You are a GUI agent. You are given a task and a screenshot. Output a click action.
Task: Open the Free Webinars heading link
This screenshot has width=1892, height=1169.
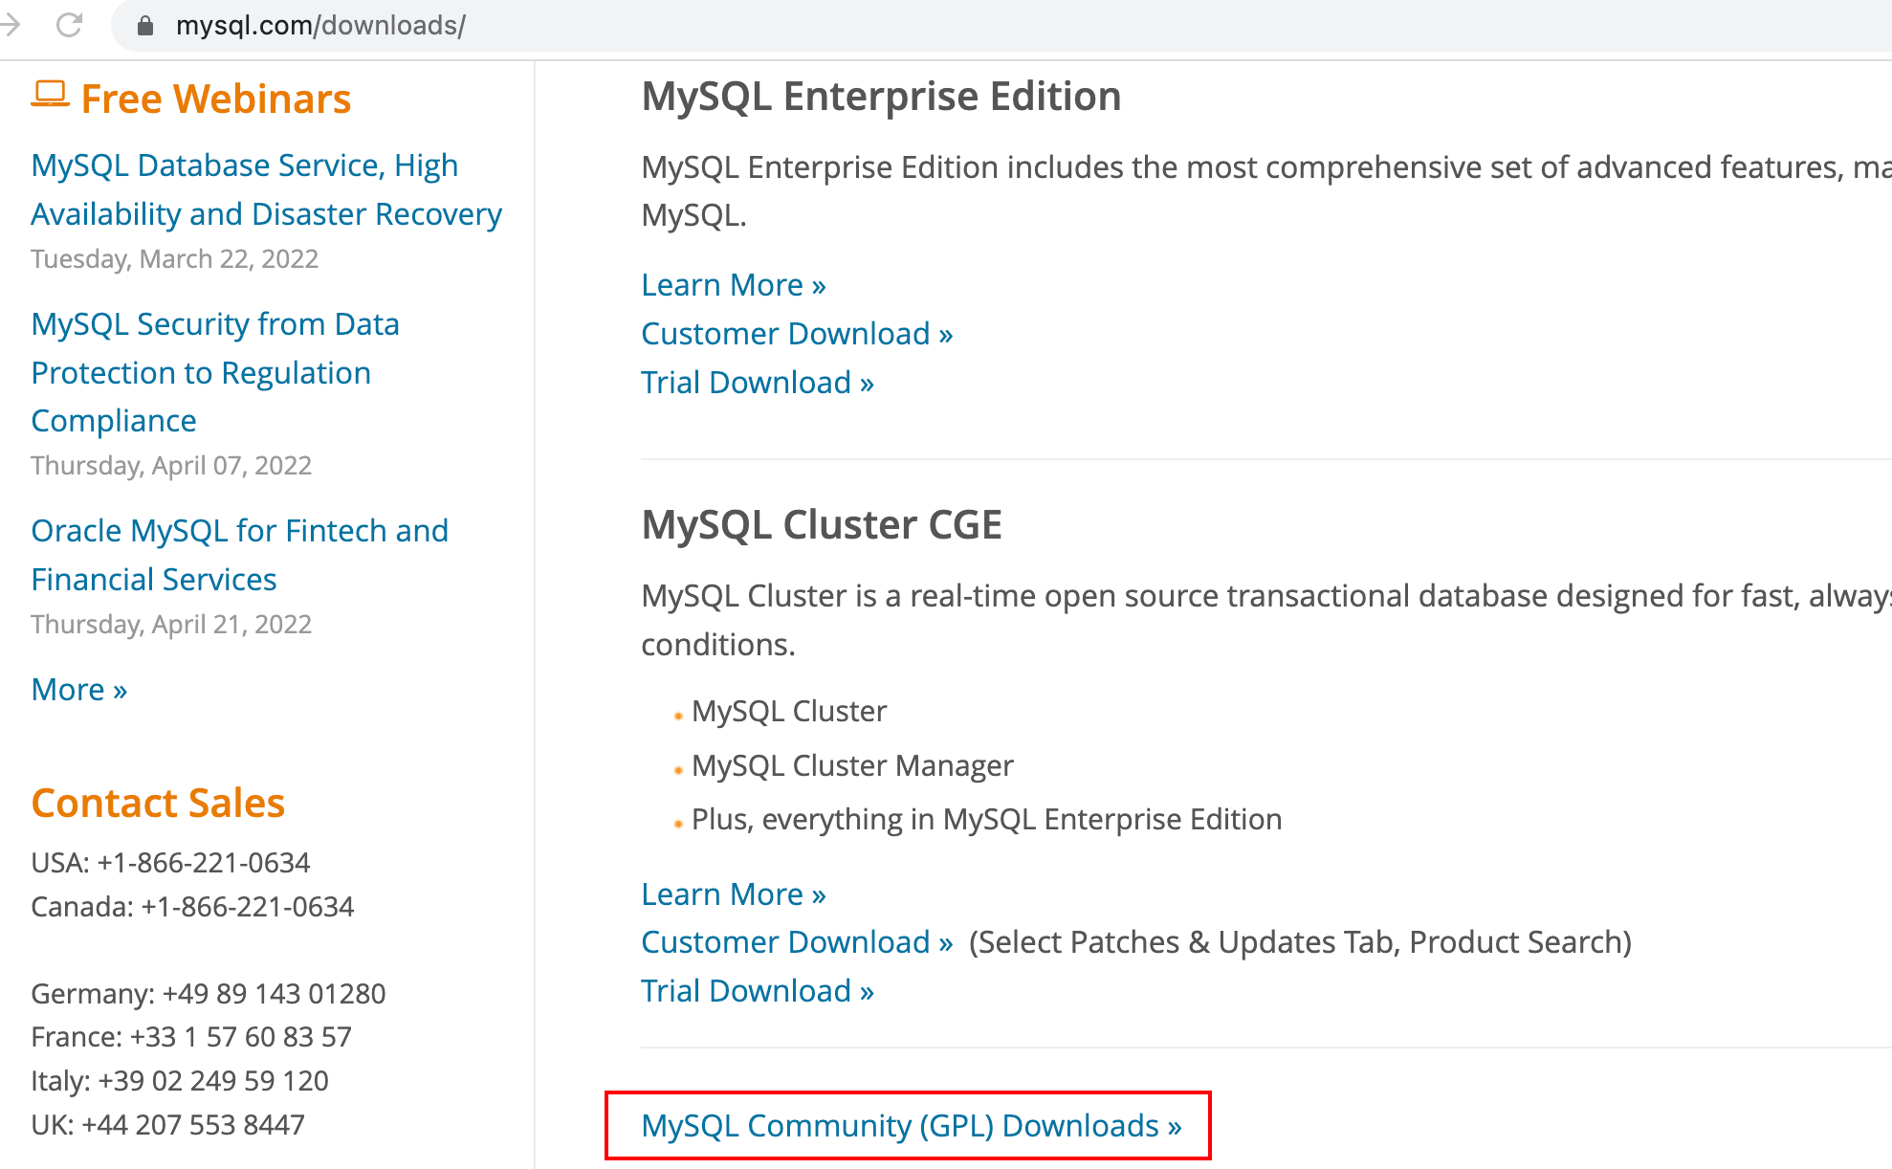215,99
